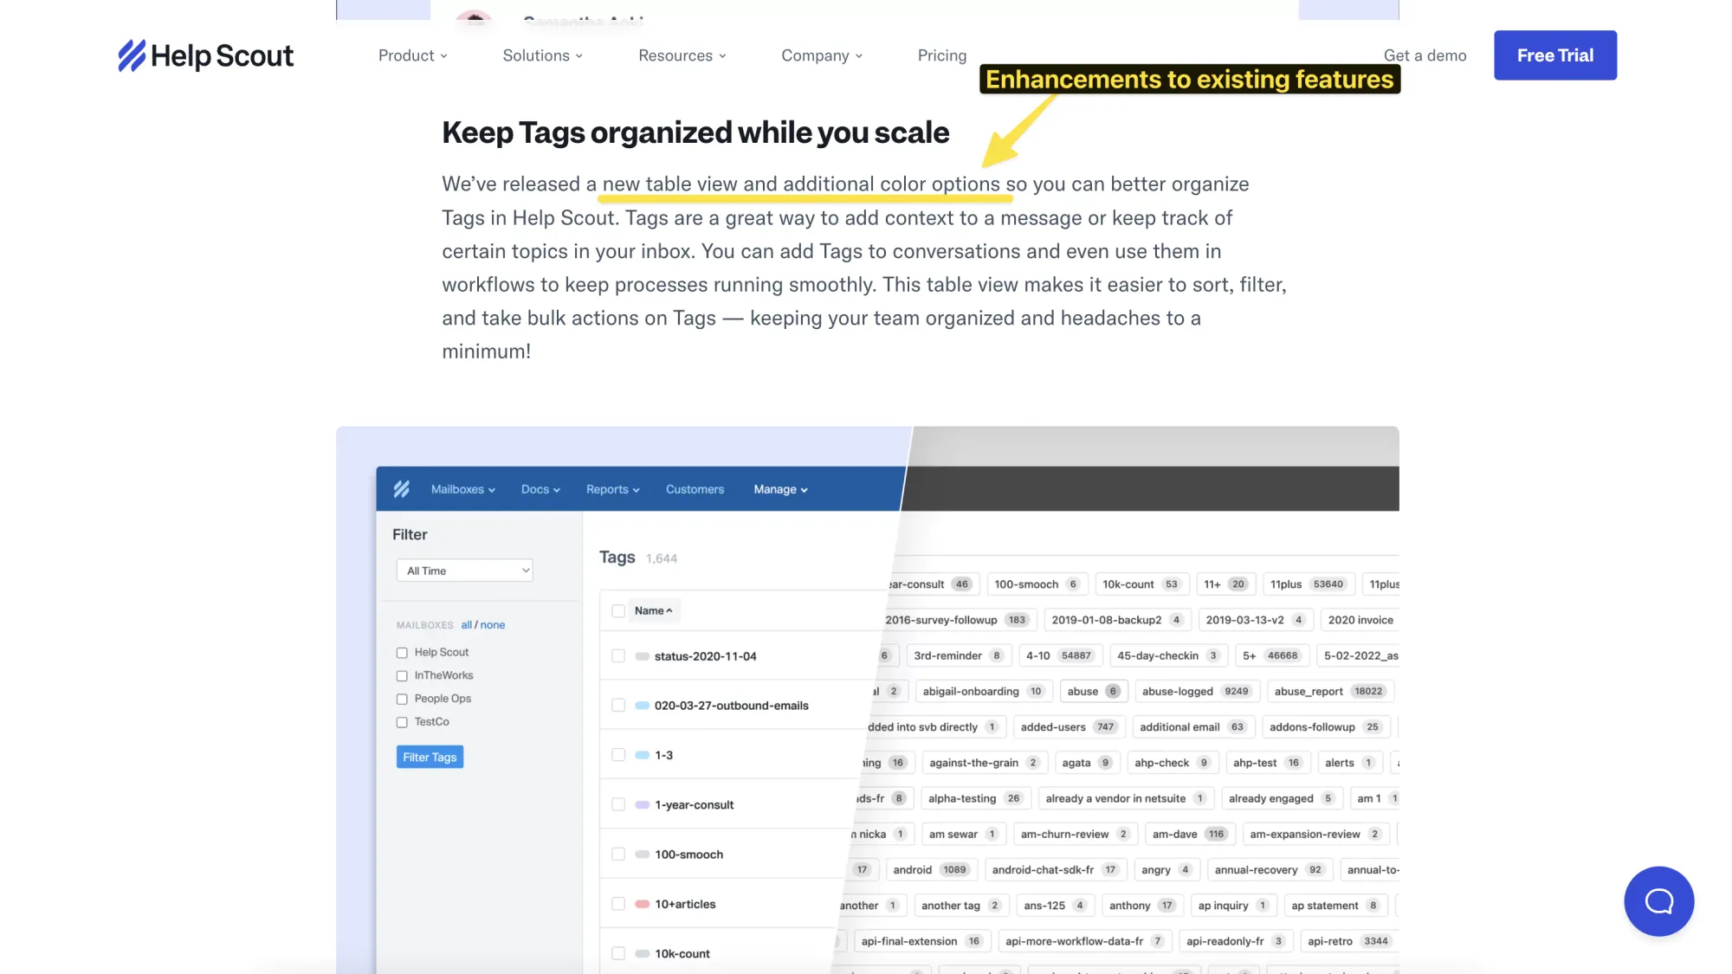Viewport: 1732px width, 974px height.
Task: Toggle the People Ops mailbox checkbox
Action: click(402, 698)
